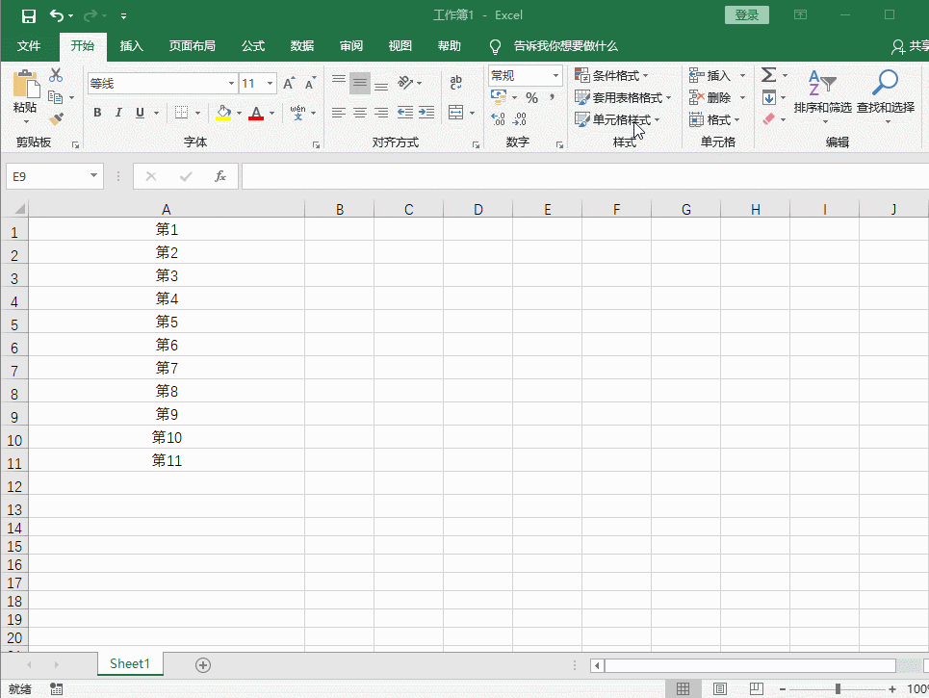Increase indent icon
The height and width of the screenshot is (698, 929).
[x=426, y=113]
